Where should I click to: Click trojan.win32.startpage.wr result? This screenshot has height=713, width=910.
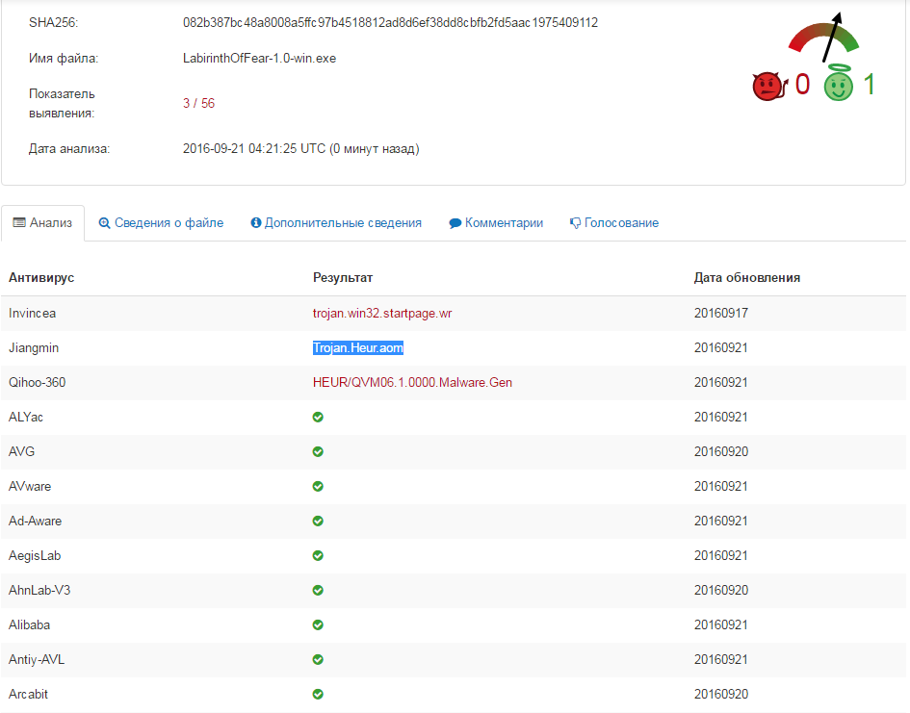[382, 313]
